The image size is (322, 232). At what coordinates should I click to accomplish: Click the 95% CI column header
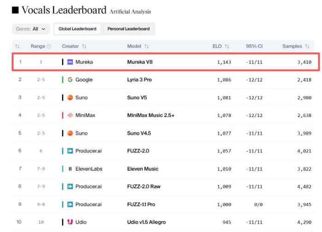coord(254,46)
